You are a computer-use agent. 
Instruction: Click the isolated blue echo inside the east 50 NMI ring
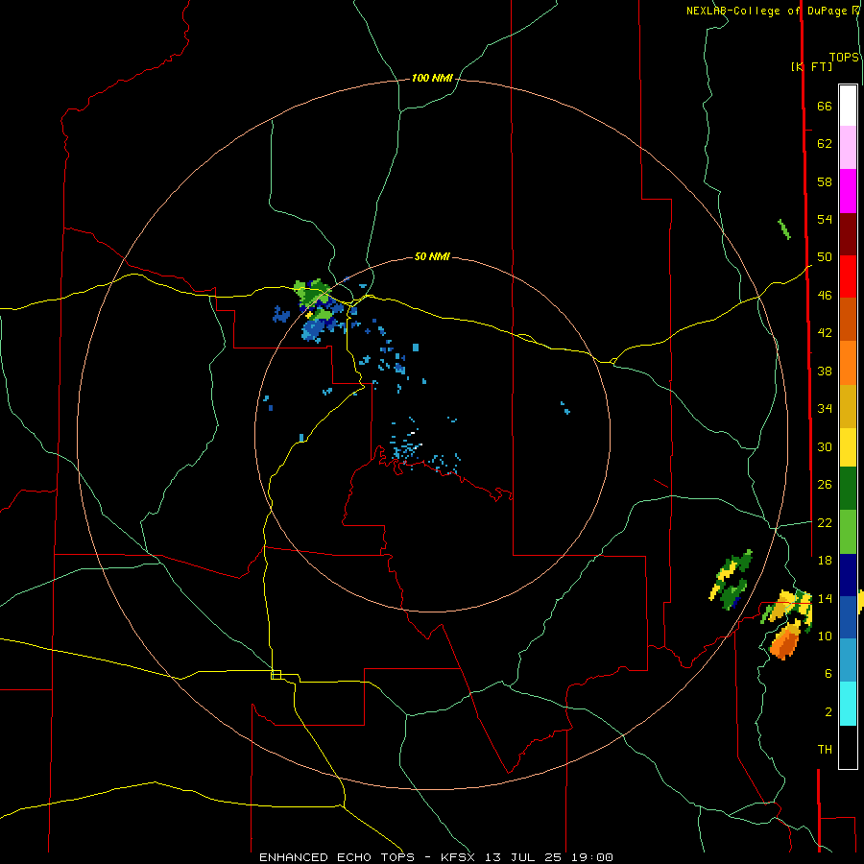tap(564, 408)
